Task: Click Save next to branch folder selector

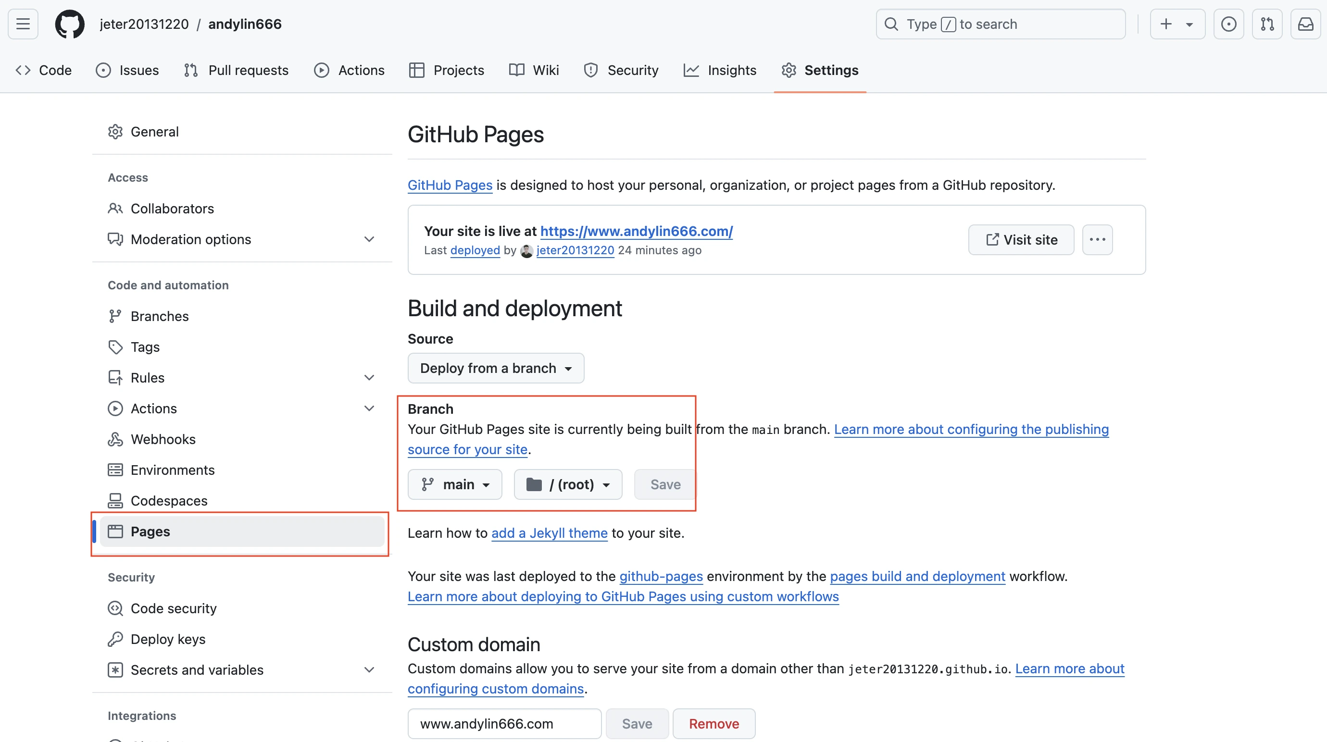Action: [x=665, y=484]
